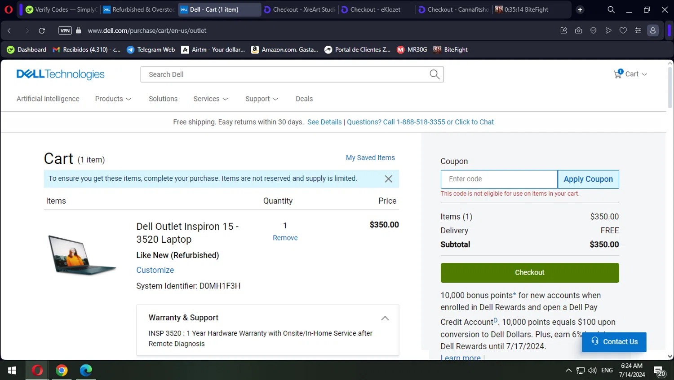Open the snapshot camera icon
The image size is (674, 380).
point(578,31)
